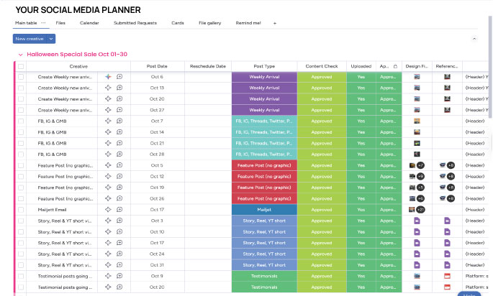The image size is (493, 296).
Task: Switch to the Calendar tab
Action: (89, 23)
